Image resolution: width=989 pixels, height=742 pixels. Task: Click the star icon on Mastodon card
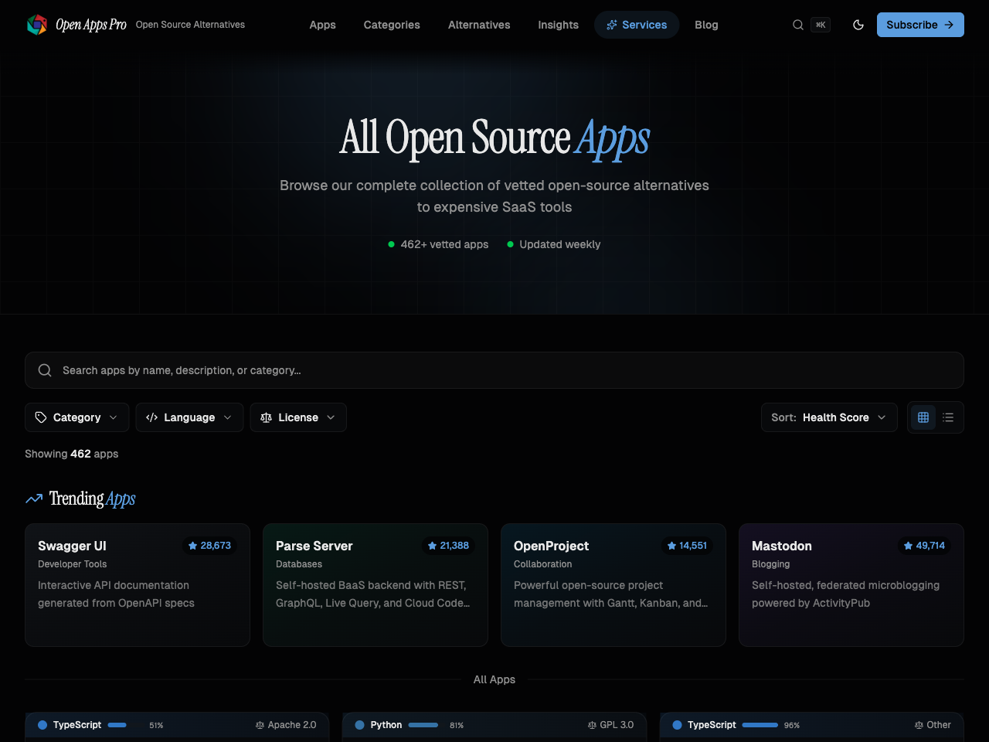[909, 546]
